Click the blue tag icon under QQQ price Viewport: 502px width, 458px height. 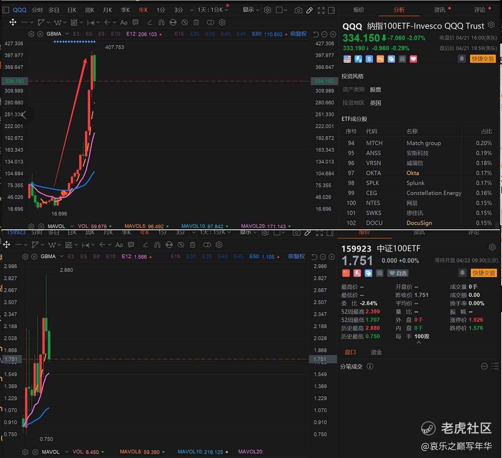pos(391,59)
